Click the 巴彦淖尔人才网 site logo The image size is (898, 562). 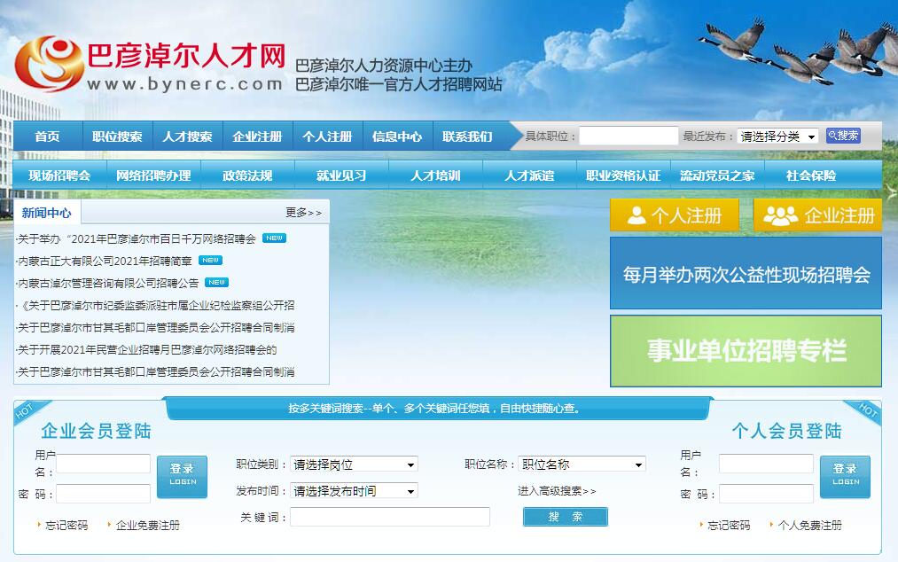point(149,64)
